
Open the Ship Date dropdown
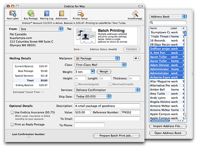[93, 96]
